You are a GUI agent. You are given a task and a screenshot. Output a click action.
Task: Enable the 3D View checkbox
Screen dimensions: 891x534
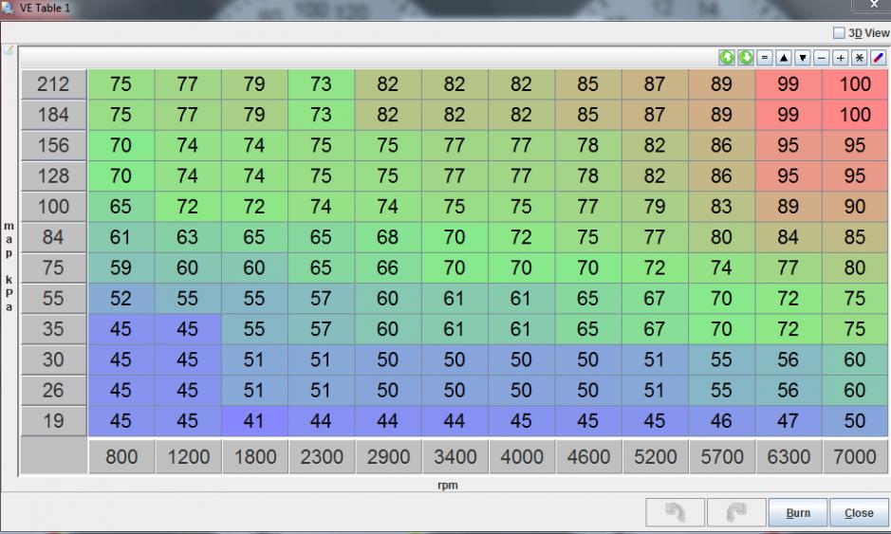[x=839, y=33]
